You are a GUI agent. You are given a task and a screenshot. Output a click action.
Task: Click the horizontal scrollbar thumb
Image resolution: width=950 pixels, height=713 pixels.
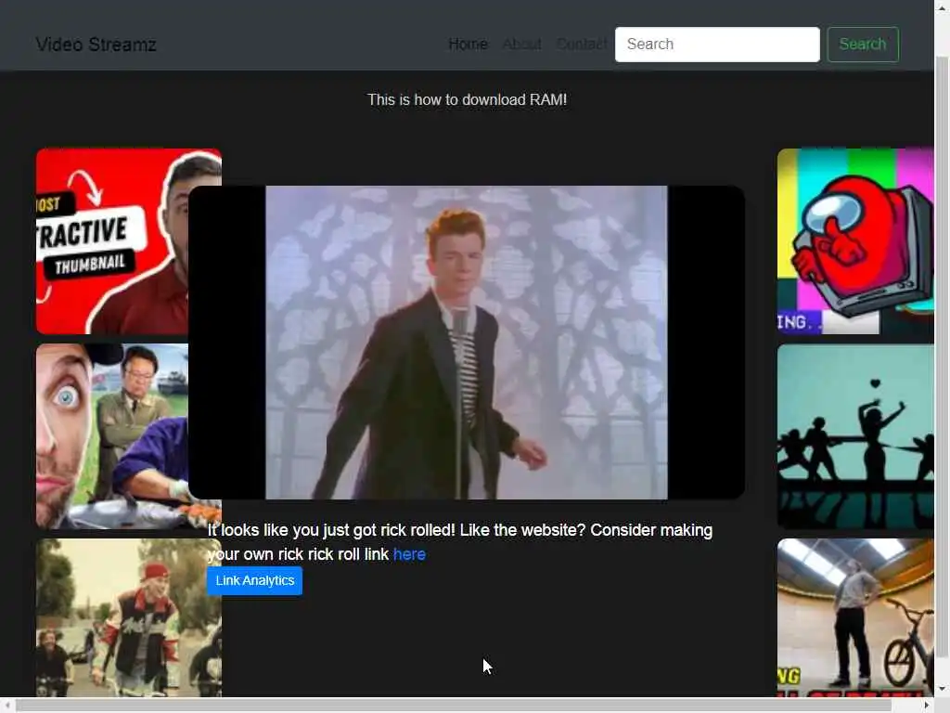click(x=453, y=706)
